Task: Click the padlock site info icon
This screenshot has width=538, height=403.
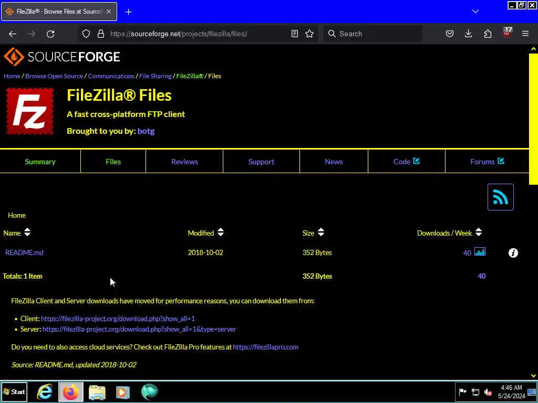Action: [x=100, y=34]
